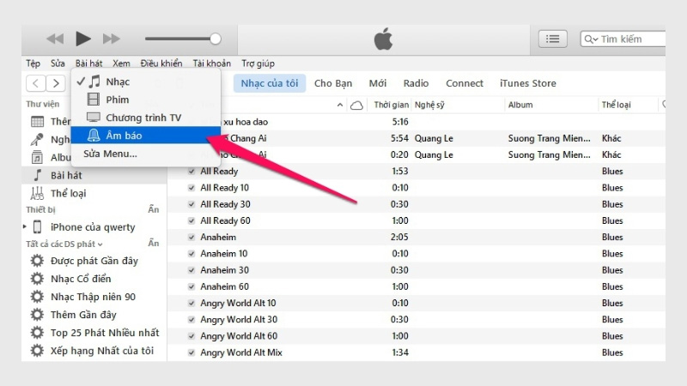This screenshot has width=687, height=386.
Task: Expand the iPhone của qwerty device
Action: click(x=25, y=227)
